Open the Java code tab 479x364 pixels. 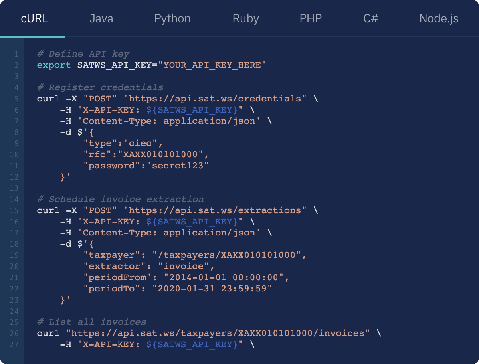click(101, 18)
